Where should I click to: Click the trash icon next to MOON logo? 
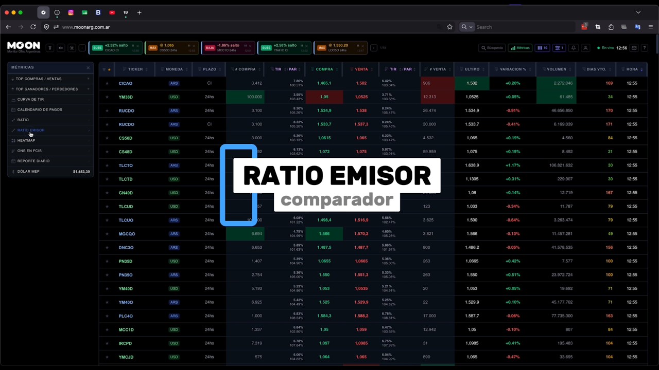click(x=50, y=48)
